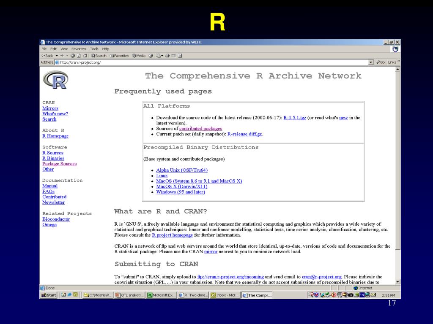Open the Search pane from toolbar
Image resolution: width=433 pixels, height=324 pixels.
point(99,56)
